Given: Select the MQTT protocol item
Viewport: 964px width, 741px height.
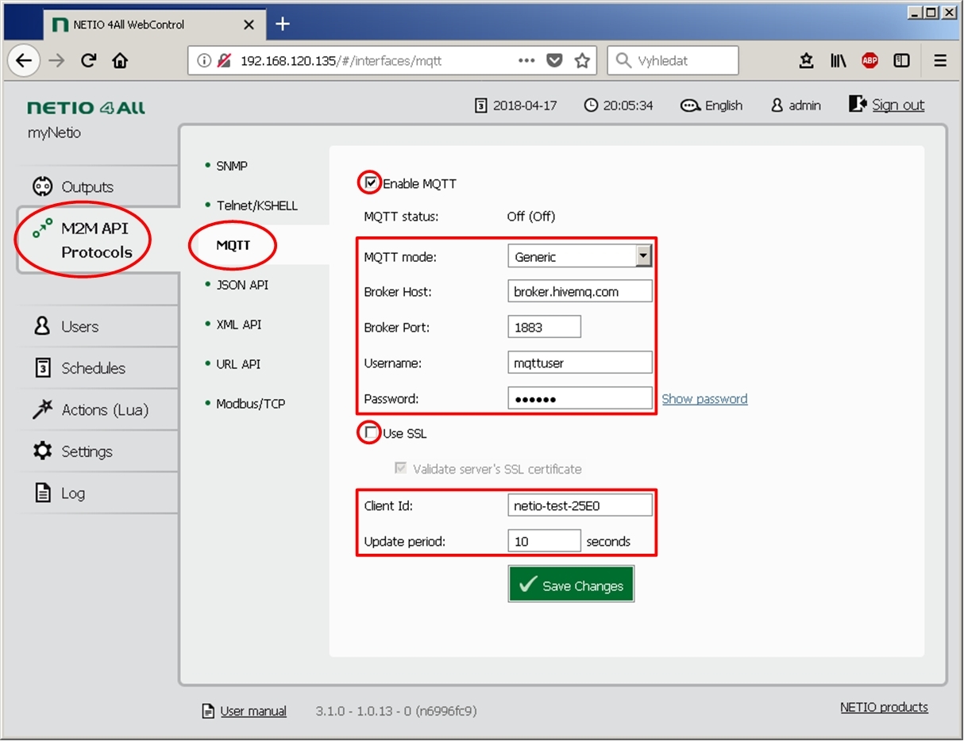Looking at the screenshot, I should 233,245.
